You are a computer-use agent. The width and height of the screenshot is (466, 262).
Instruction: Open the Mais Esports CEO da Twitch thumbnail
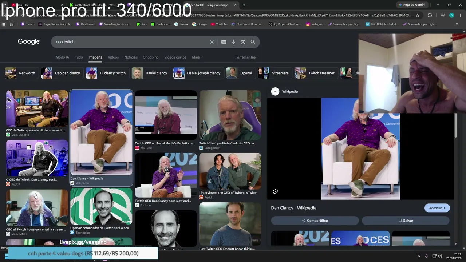(37, 108)
